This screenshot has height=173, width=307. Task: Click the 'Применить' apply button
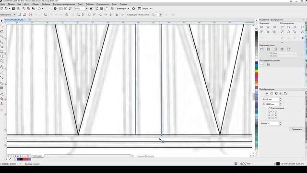click(x=297, y=129)
